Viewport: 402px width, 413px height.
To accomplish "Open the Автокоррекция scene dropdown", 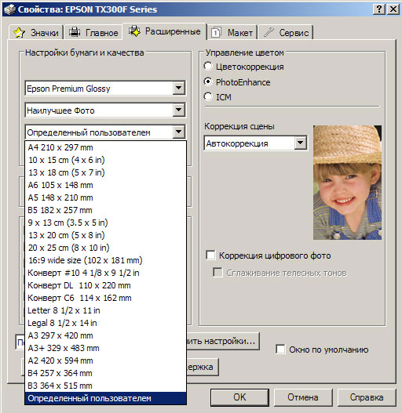I will (x=301, y=143).
